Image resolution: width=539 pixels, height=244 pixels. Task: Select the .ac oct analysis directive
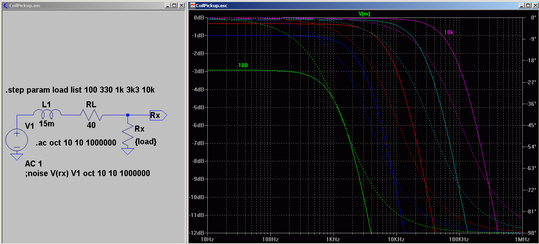point(76,143)
